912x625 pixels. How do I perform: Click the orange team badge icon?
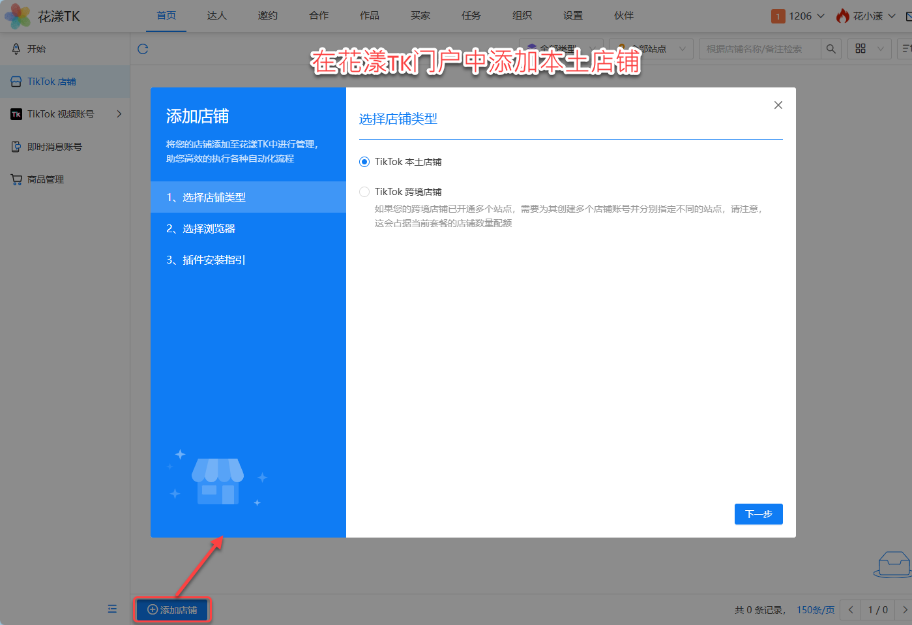778,16
